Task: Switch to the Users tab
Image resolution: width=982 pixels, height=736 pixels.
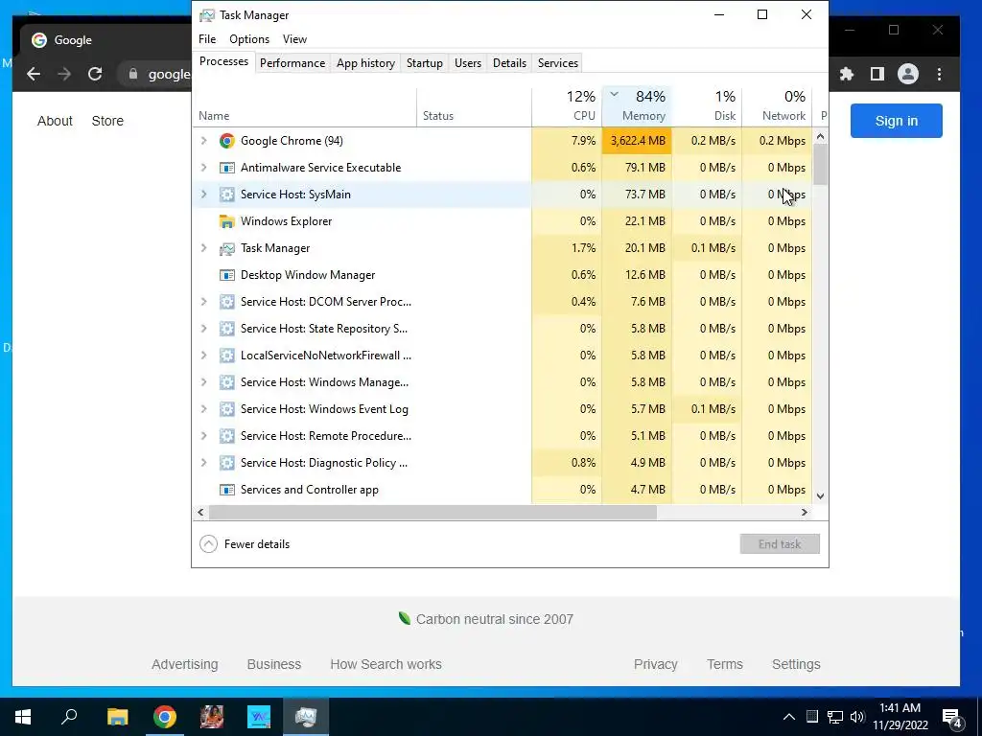Action: coord(468,63)
